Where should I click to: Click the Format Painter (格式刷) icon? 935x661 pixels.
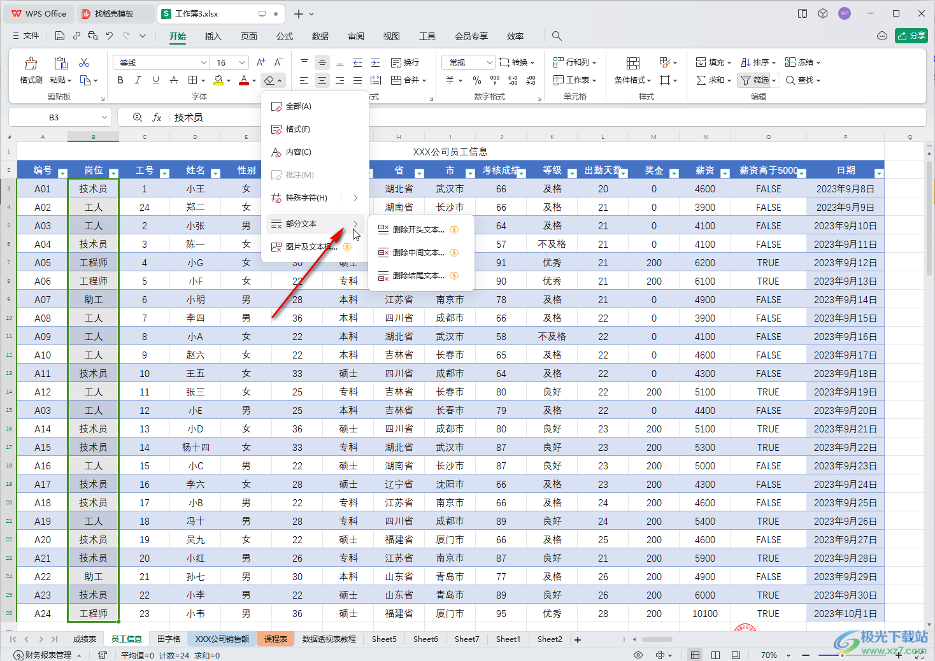click(x=31, y=63)
